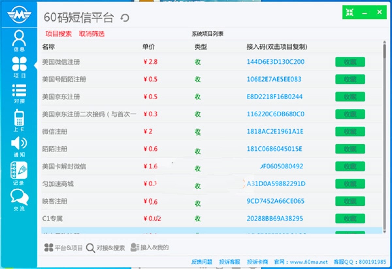
Task: Click access code 20288BB69A38295
Action: pyautogui.click(x=275, y=218)
